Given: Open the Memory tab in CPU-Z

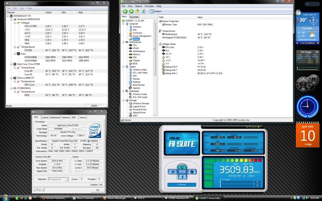Looking at the screenshot, I should (66, 117).
